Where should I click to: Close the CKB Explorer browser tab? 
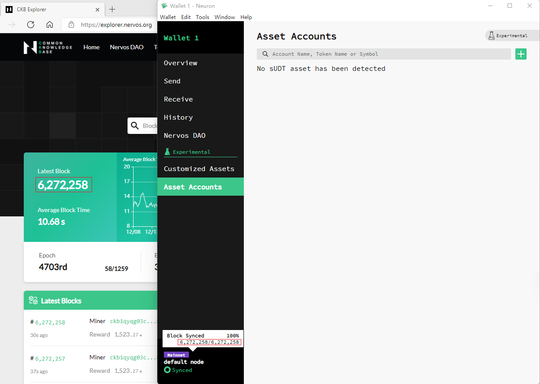[98, 9]
